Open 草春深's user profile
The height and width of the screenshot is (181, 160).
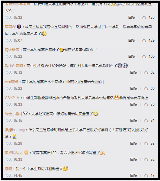tap(10, 27)
